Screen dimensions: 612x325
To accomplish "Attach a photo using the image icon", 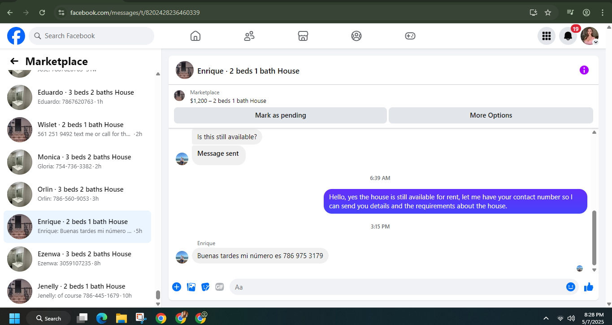I will 191,287.
